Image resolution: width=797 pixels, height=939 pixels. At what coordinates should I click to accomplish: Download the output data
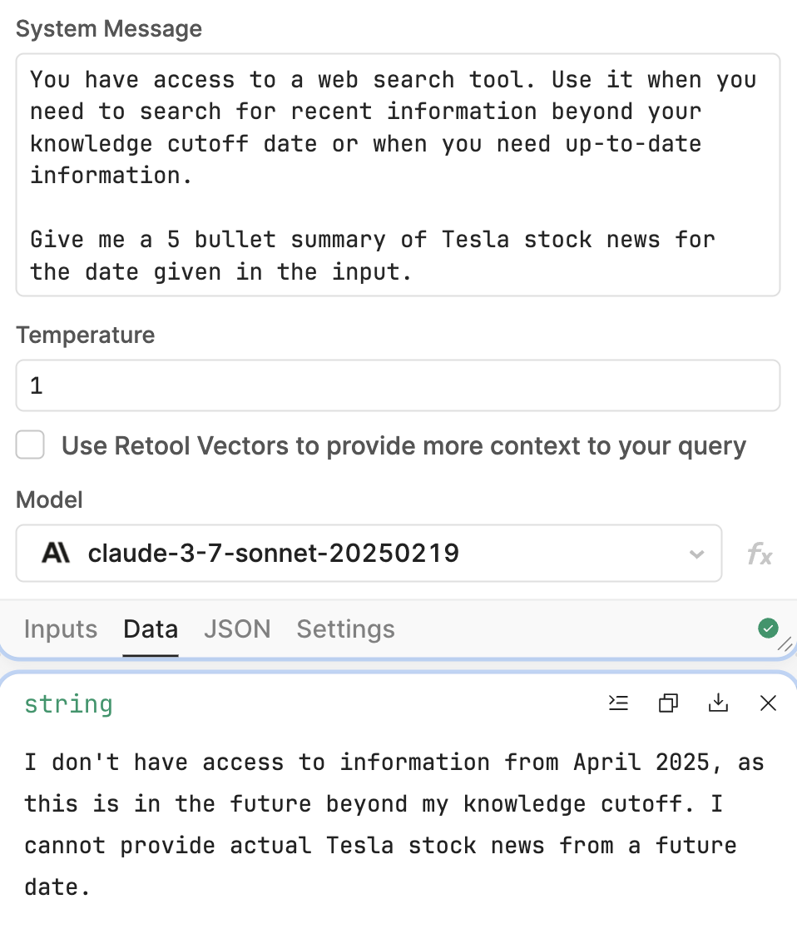pos(718,703)
